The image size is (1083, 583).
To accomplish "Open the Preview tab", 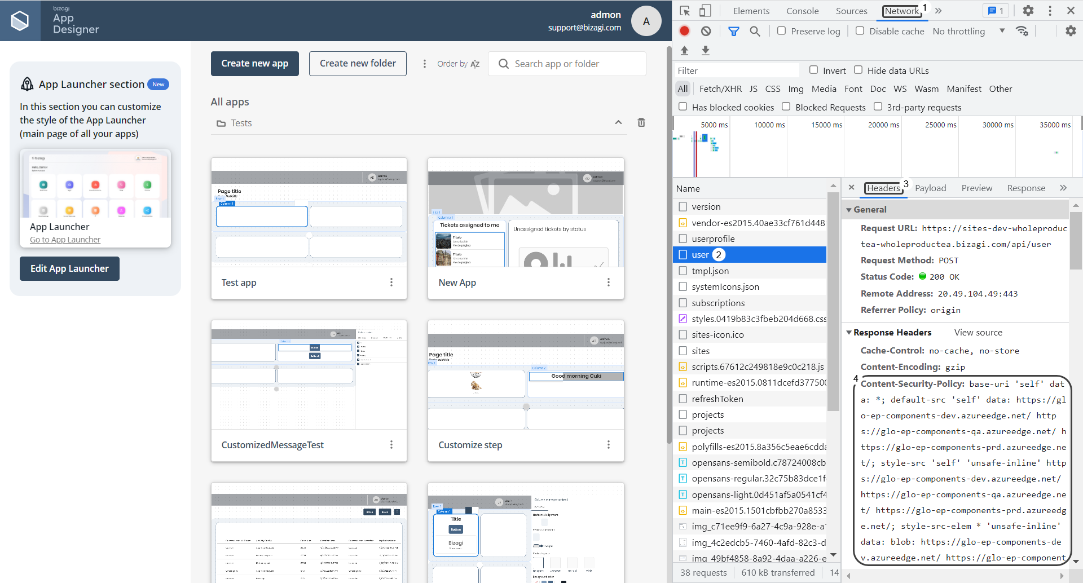I will 976,188.
